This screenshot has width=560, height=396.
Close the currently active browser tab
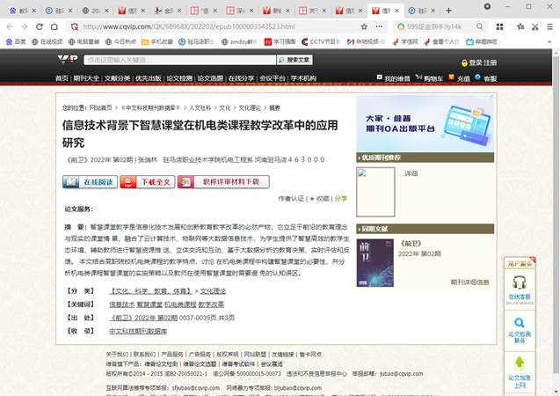[396, 11]
